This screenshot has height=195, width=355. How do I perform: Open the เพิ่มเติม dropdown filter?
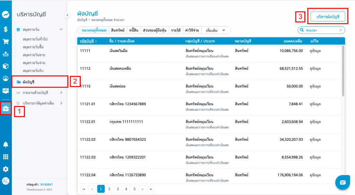pos(217,30)
